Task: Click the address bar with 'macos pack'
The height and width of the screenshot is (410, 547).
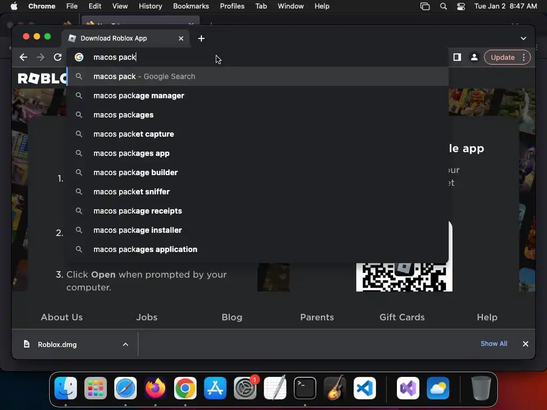Action: coord(258,57)
